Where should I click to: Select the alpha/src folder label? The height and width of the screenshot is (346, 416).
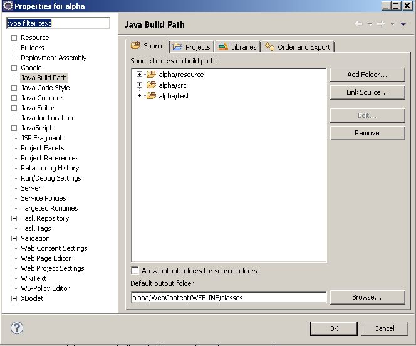172,85
